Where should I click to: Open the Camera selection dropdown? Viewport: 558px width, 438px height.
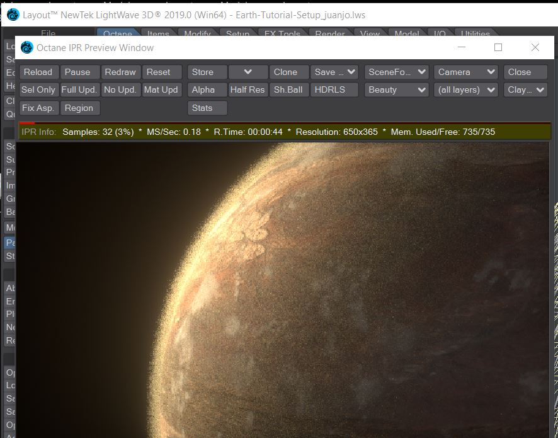coord(466,72)
